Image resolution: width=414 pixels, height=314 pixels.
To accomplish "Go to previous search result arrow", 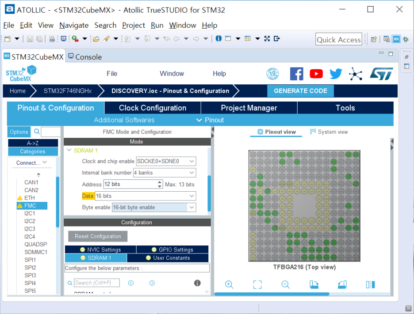I will 130,283.
